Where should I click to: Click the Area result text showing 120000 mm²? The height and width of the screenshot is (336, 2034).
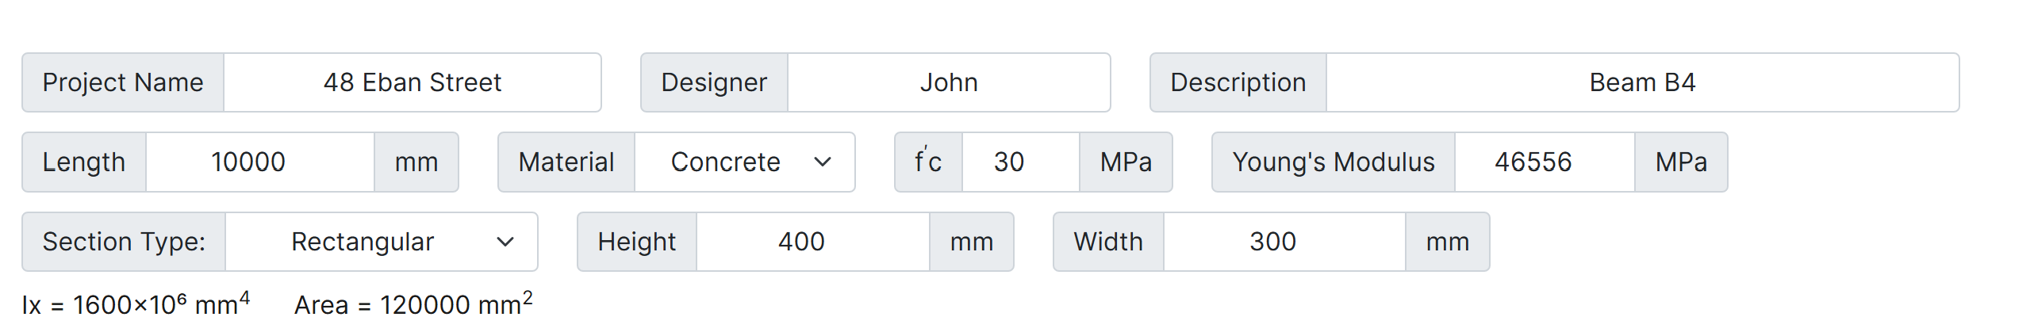[x=413, y=304]
